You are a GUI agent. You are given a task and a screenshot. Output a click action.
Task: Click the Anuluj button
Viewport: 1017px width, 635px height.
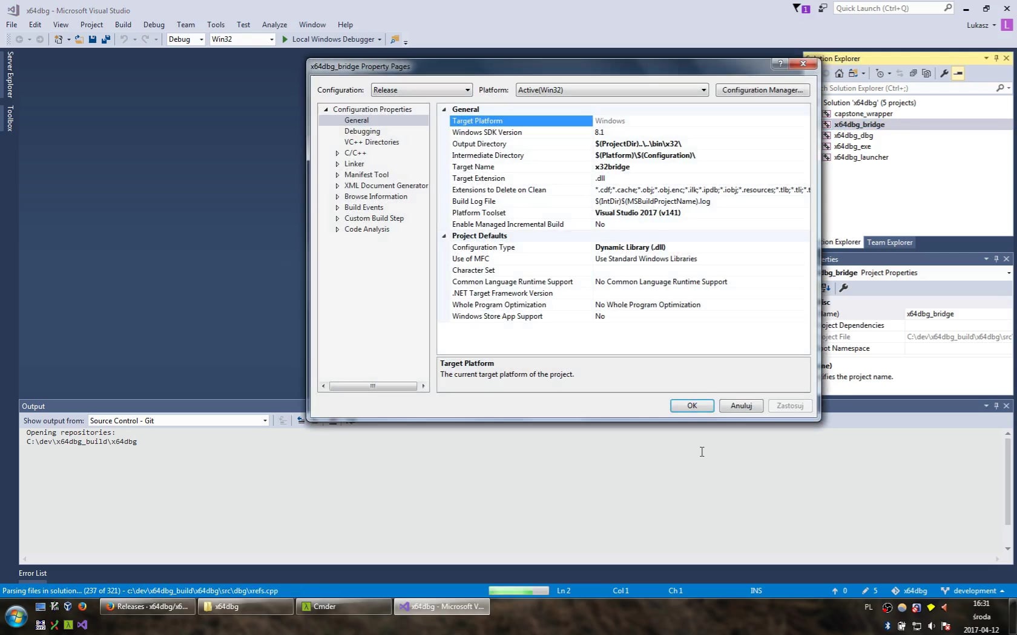[x=741, y=406]
